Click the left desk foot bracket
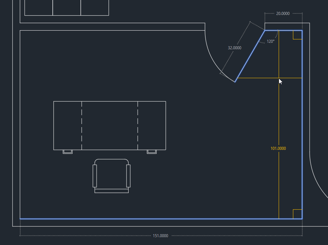 68,152
